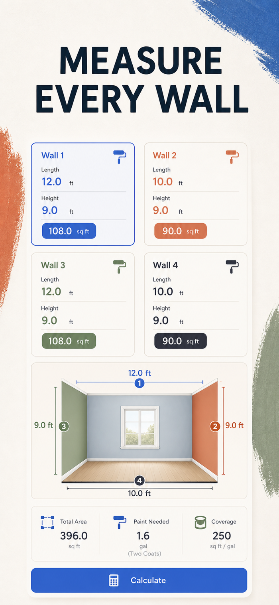Select dark marker 4 on the floor edge
The width and height of the screenshot is (279, 605).
139,481
